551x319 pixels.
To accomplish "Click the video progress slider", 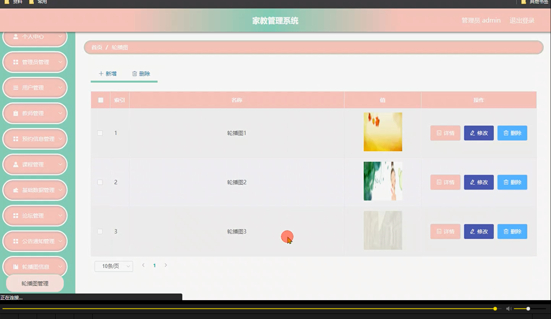I will (254, 308).
